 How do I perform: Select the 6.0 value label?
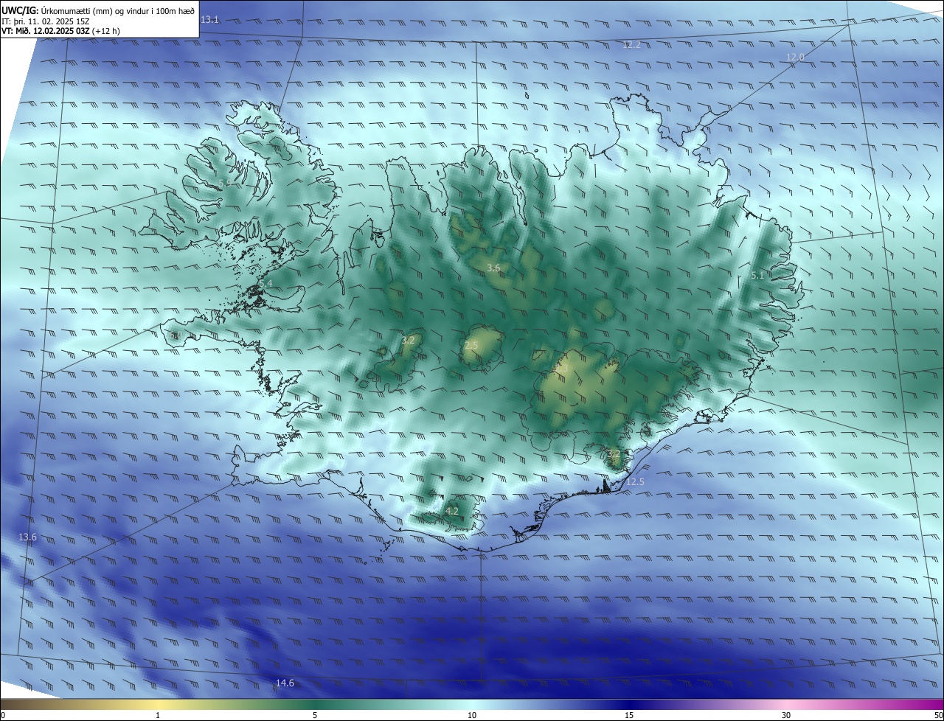pyautogui.click(x=175, y=335)
